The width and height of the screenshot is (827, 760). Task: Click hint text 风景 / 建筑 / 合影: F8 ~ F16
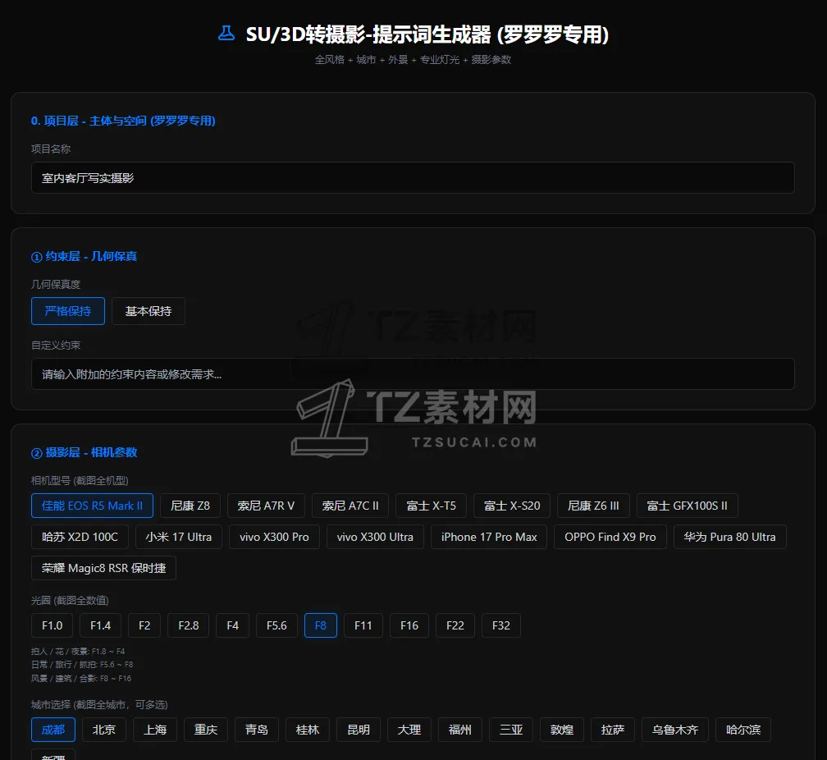pyautogui.click(x=81, y=678)
